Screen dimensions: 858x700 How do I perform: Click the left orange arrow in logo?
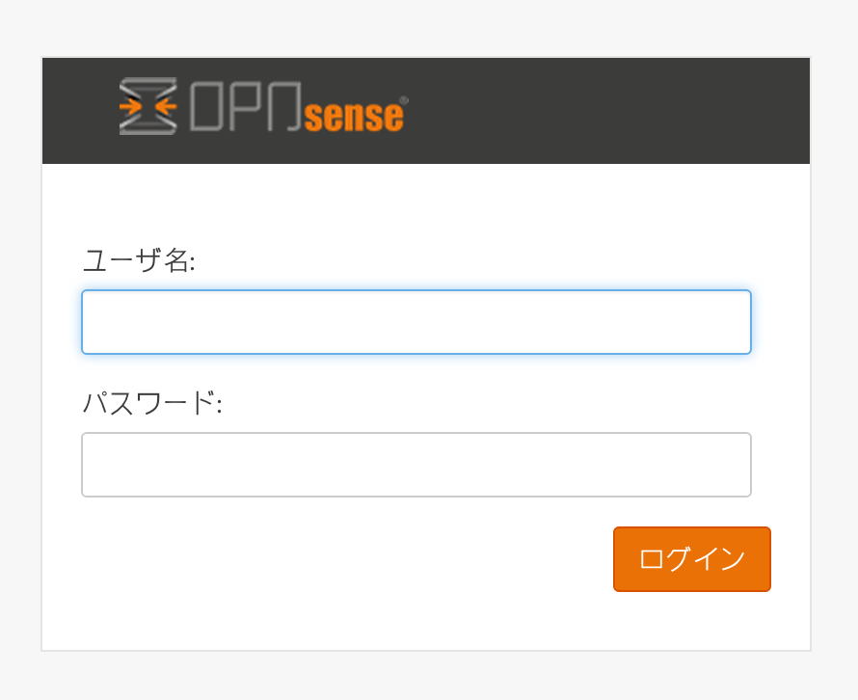click(130, 106)
